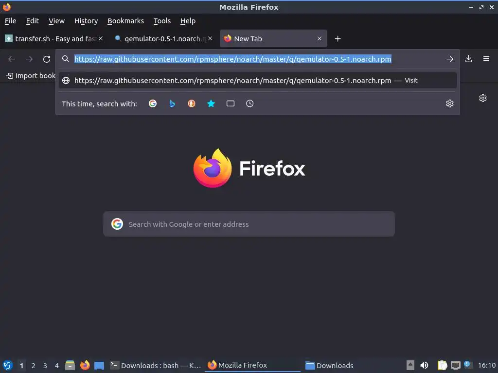Open a new tab with plus button

(x=338, y=39)
